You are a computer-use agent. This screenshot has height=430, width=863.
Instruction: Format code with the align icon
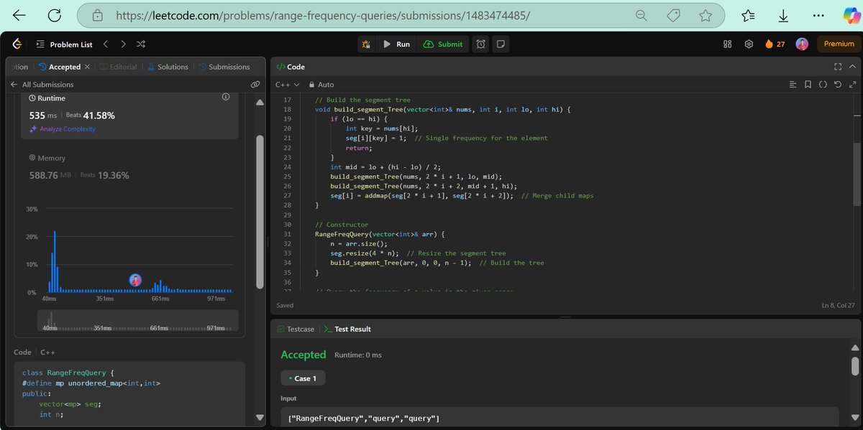793,85
